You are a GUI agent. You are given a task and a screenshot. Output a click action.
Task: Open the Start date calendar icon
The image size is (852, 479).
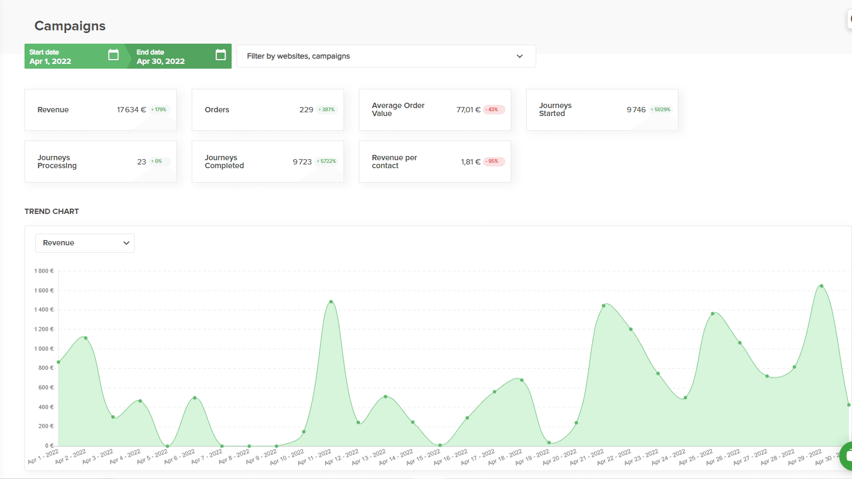[x=113, y=55]
